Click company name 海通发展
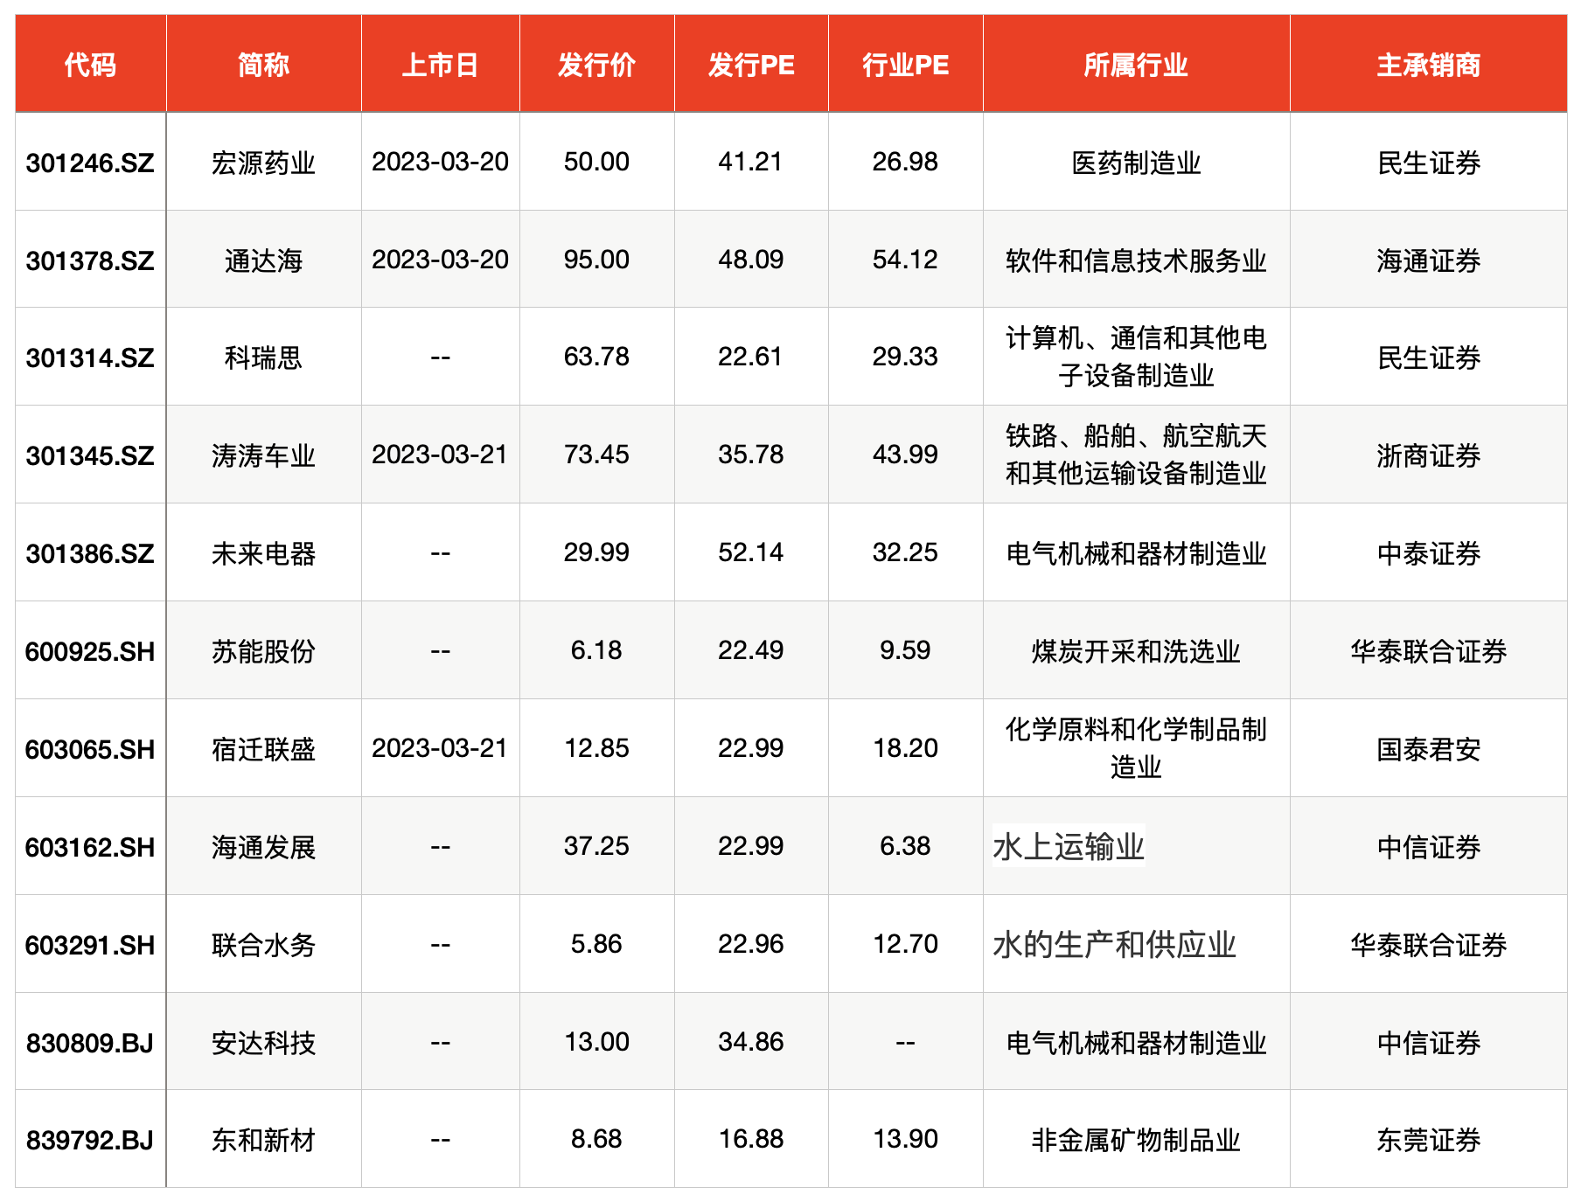1581x1201 pixels. tap(263, 847)
